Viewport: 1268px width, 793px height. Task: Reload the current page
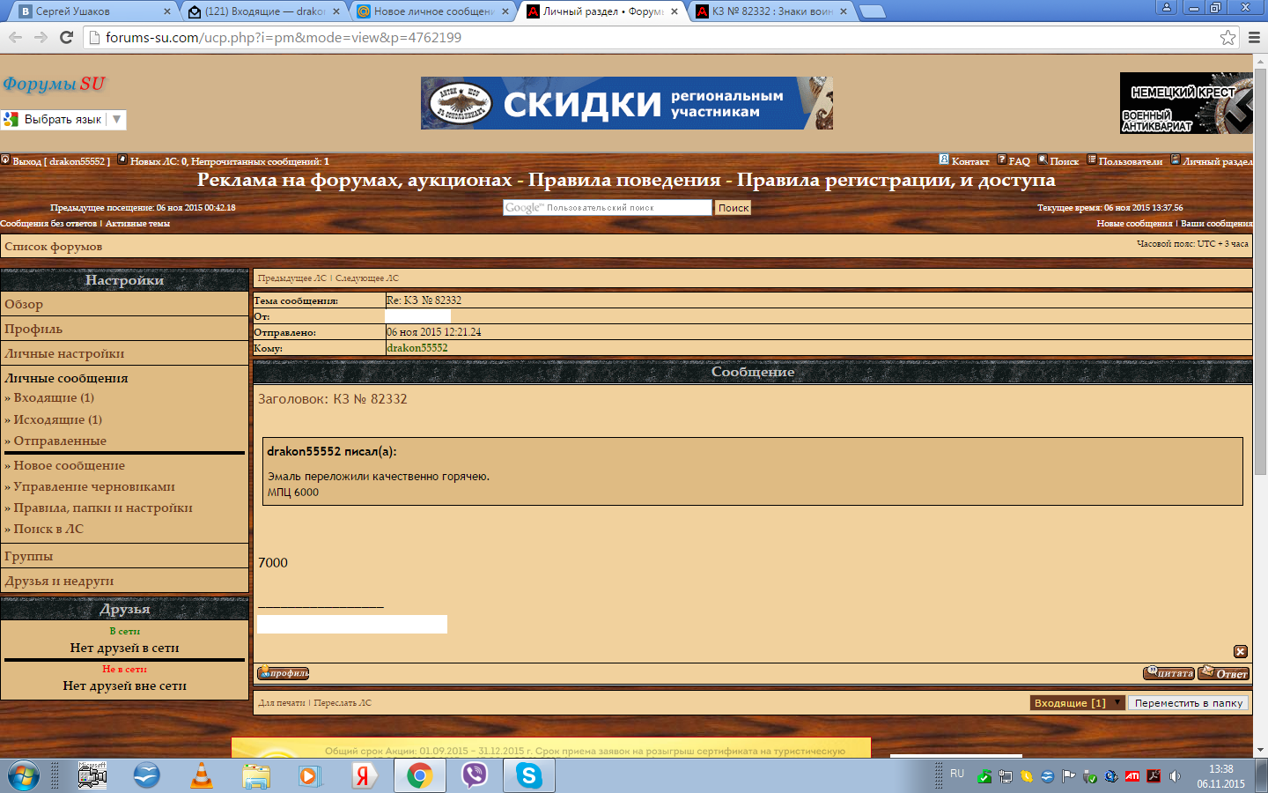[x=66, y=37]
